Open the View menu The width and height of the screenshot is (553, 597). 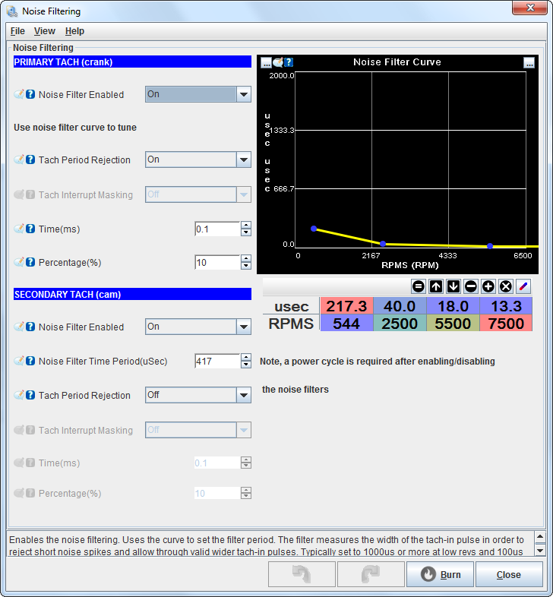tap(44, 31)
